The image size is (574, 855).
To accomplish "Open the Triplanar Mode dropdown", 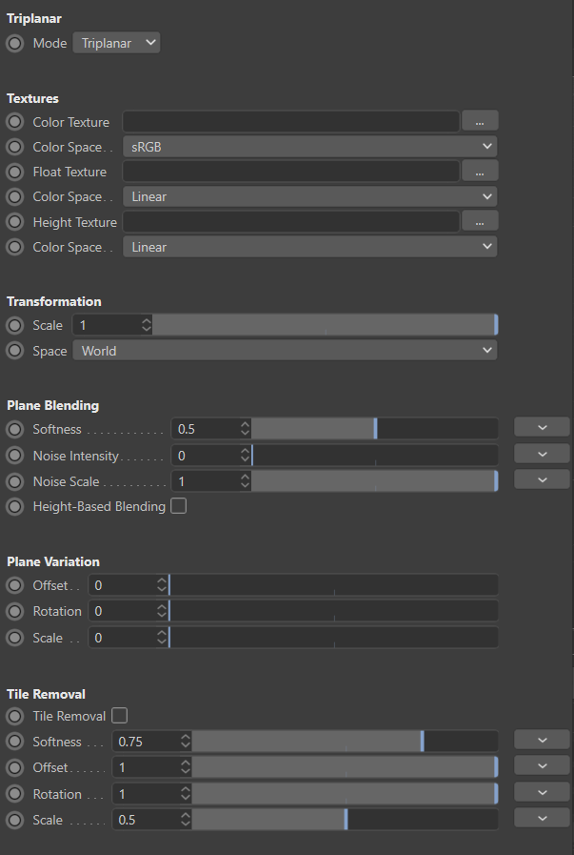I will tap(116, 43).
